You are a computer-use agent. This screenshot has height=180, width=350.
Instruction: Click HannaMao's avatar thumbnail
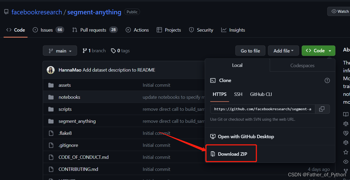(51, 70)
